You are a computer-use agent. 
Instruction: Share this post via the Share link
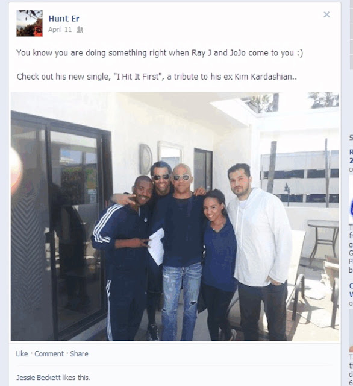tap(79, 354)
